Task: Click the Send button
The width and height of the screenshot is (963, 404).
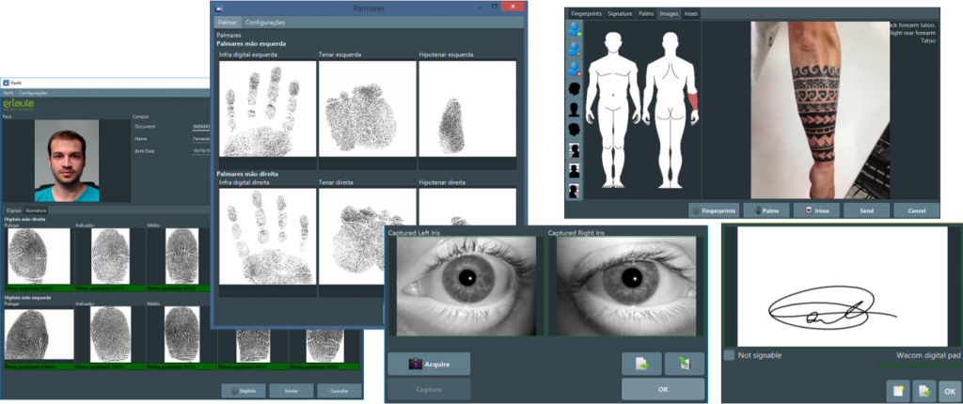Action: click(x=866, y=210)
